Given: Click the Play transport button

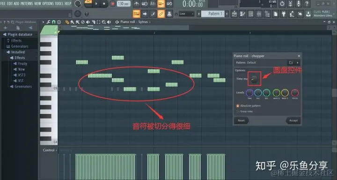Looking at the screenshot, I should pyautogui.click(x=96, y=4).
